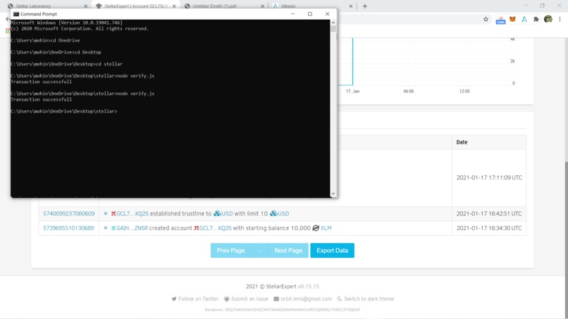Close the Command Prompt window
The image size is (568, 319).
[328, 14]
